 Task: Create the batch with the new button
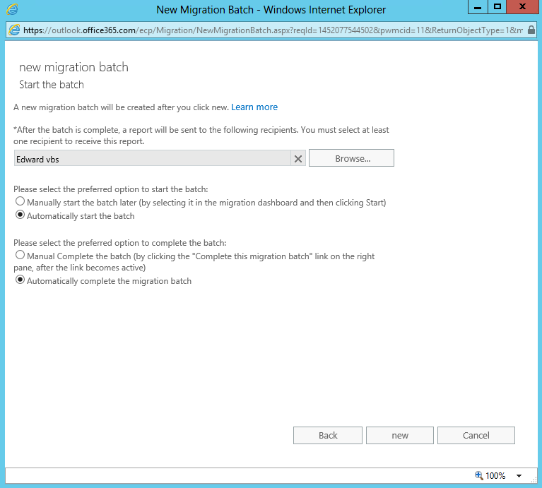tap(399, 435)
